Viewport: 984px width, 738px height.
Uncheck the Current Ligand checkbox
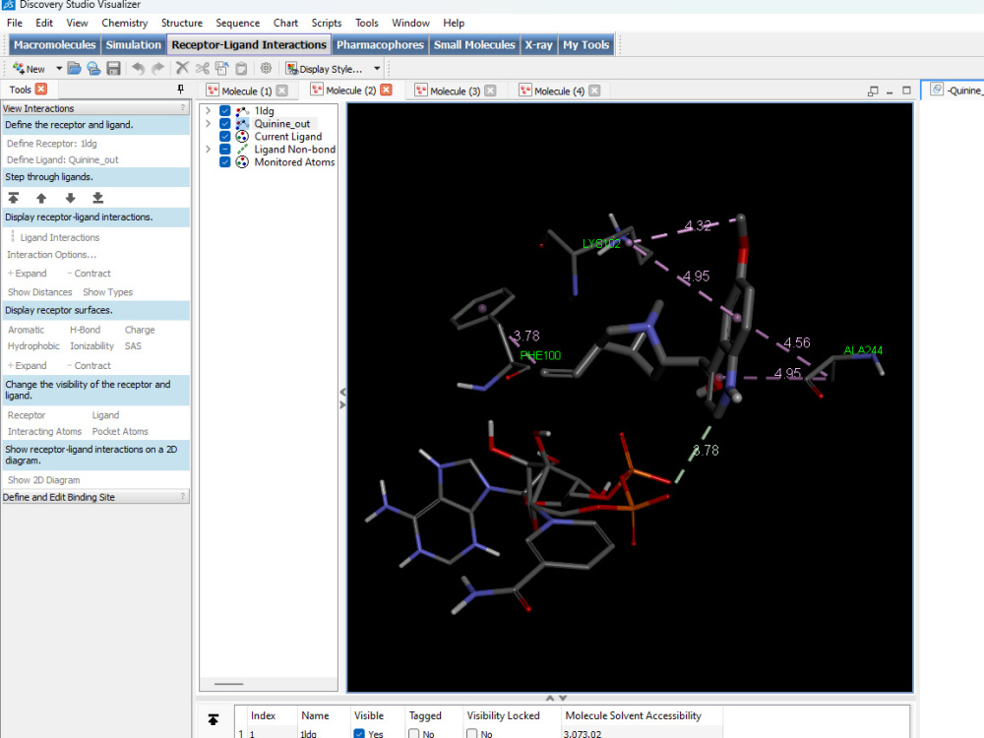(225, 137)
